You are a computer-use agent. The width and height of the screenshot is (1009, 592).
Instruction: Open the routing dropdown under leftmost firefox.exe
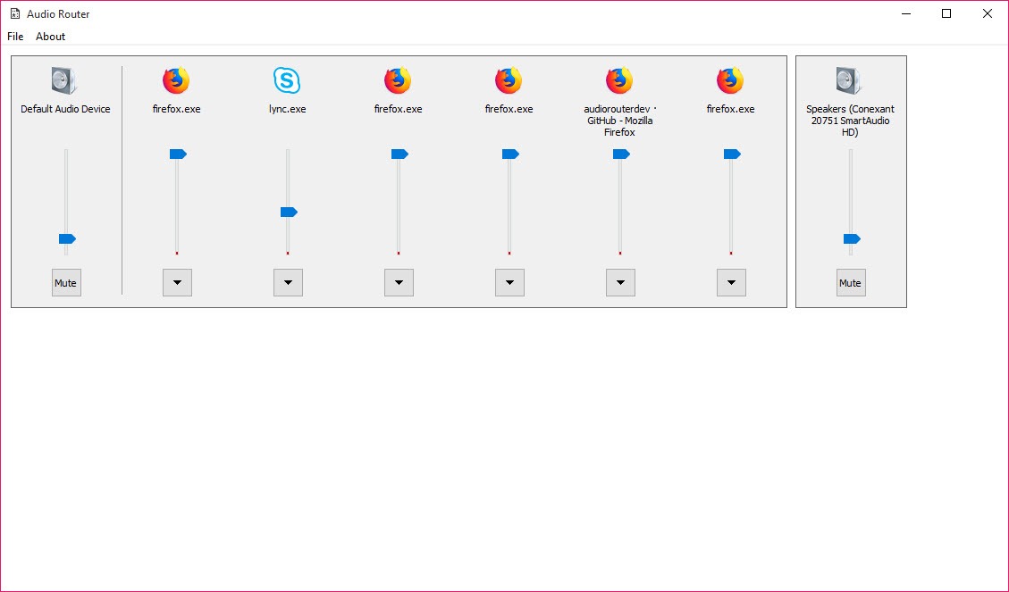pos(177,283)
